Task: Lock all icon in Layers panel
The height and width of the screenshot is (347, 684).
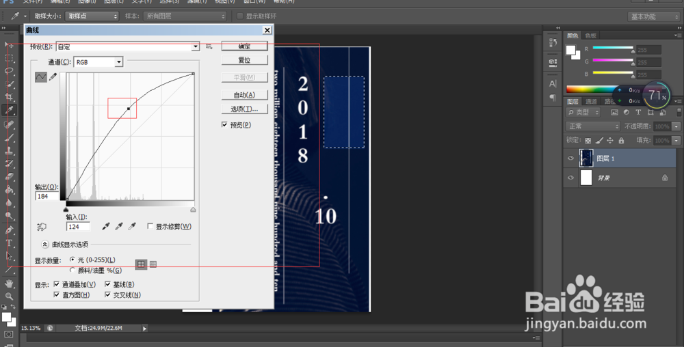Action: (x=621, y=141)
